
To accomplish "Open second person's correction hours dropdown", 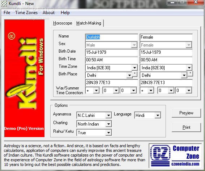I will (x=171, y=91).
